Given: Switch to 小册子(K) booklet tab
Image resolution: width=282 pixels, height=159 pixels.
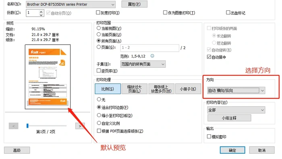Looking at the screenshot, I should (x=188, y=89).
